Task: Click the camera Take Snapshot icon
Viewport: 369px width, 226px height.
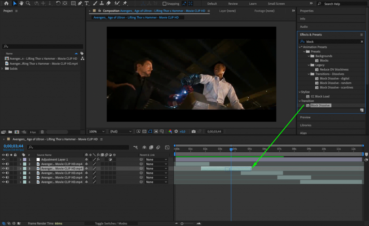Action: coord(194,132)
